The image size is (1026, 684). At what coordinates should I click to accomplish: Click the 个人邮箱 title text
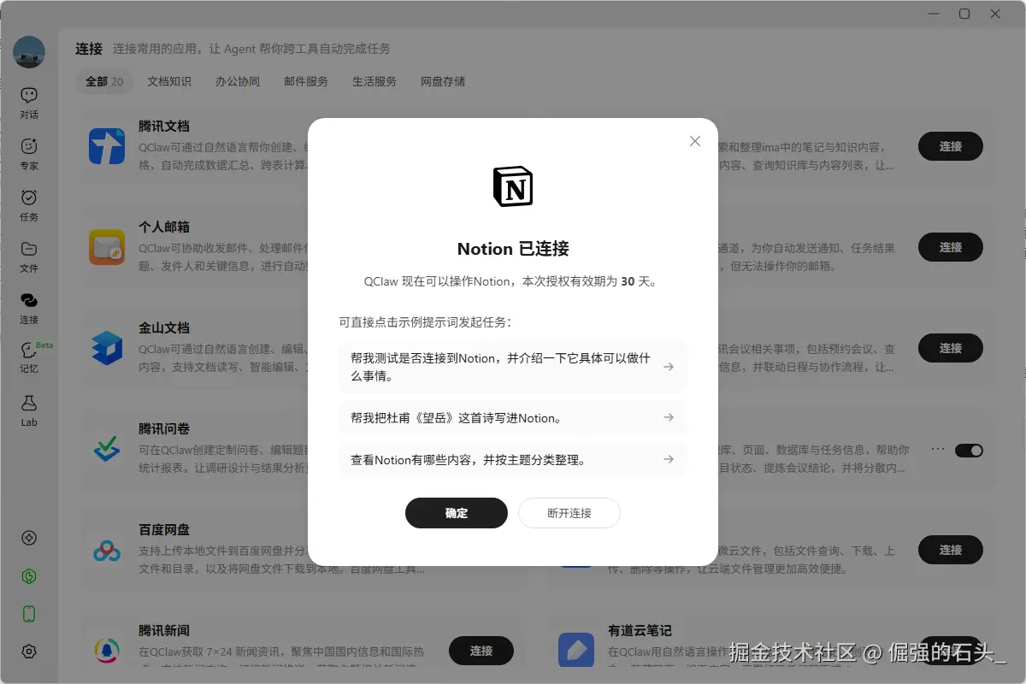164,227
